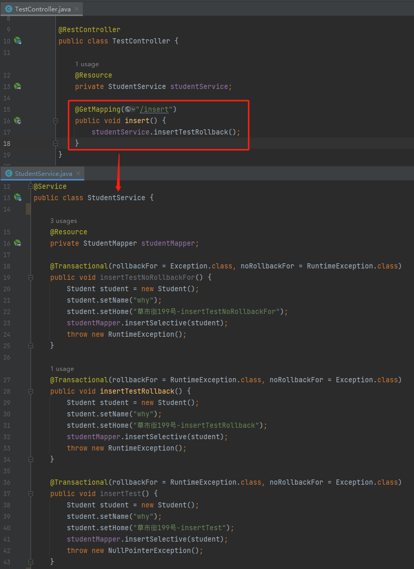Click the insertTestNoRollbackFor method name

click(147, 278)
